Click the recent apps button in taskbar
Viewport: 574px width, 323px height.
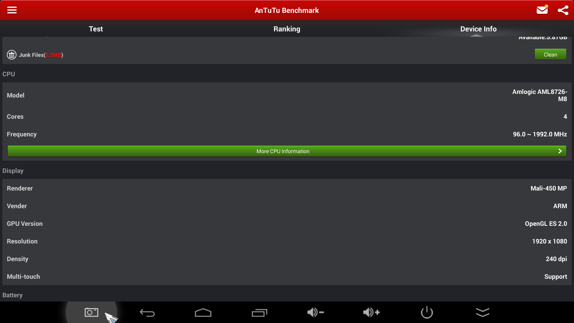(x=259, y=312)
